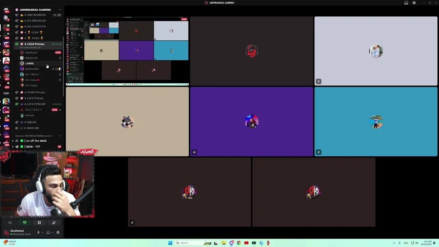Open the Activities launcher button

(39, 223)
